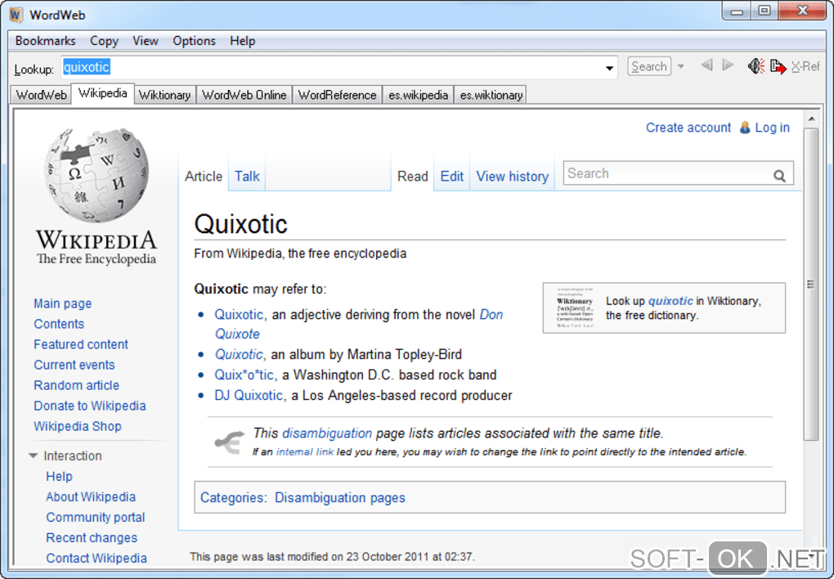The image size is (834, 579).
Task: Click the Categories link
Action: coord(232,497)
